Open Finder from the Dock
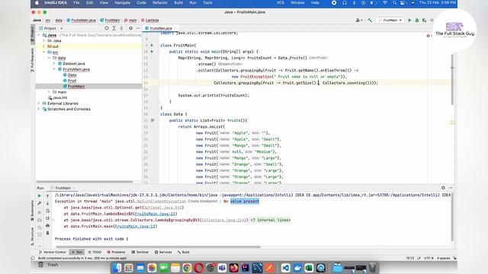The image size is (488, 274). click(x=117, y=268)
